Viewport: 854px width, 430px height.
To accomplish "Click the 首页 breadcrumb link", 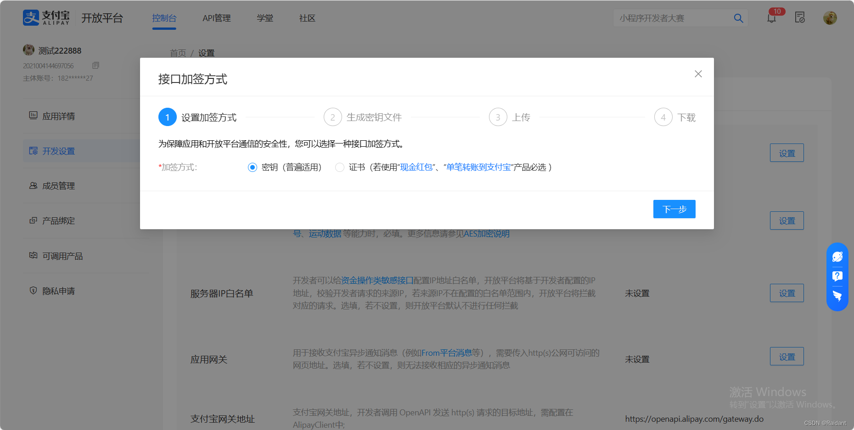I will pos(178,53).
